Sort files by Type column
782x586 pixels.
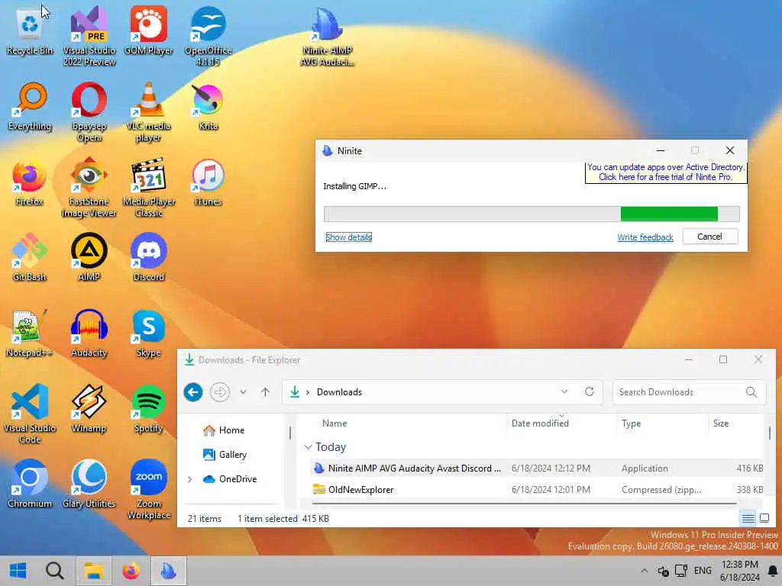(x=631, y=423)
